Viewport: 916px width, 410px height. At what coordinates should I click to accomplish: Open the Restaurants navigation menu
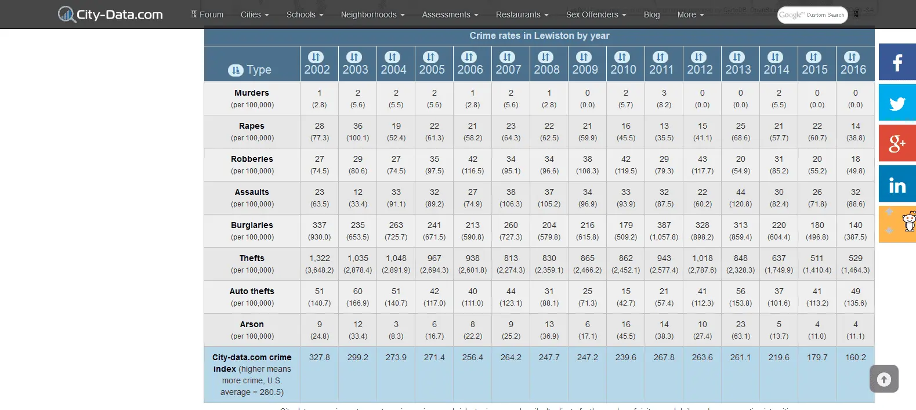tap(522, 14)
